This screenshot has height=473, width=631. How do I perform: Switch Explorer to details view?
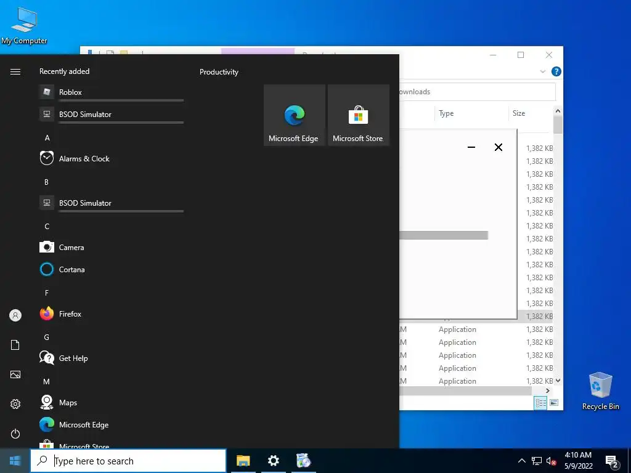coord(540,403)
